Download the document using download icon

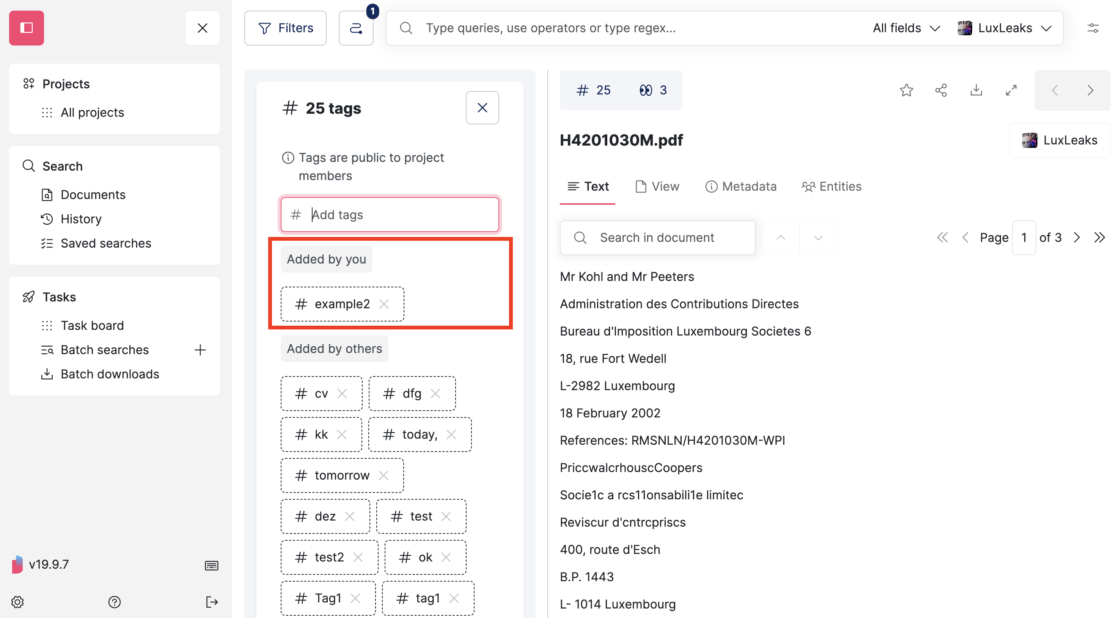point(976,90)
